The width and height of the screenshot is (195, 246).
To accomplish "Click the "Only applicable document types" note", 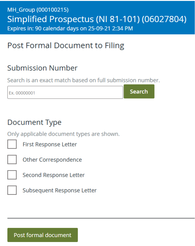I will (x=63, y=134).
